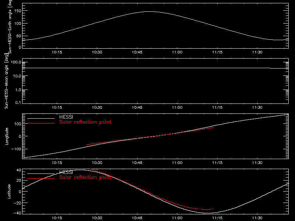
Task: Click "10:45" time label under Longitude plot
Action: tap(137, 163)
